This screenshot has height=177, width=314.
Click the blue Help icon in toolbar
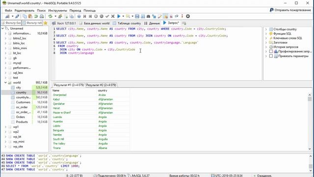79,16
